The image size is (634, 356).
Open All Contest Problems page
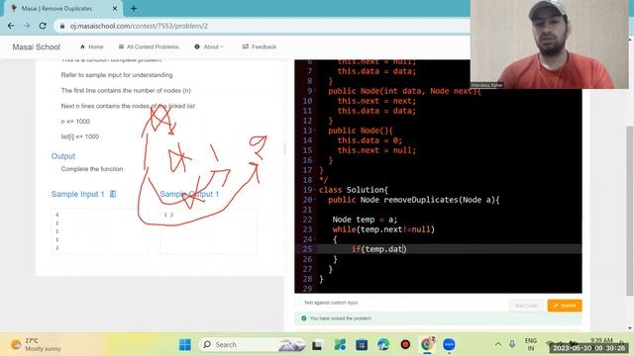tap(149, 46)
